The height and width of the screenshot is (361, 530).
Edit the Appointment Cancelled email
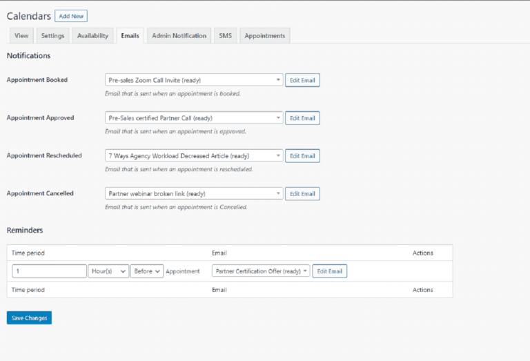tap(302, 194)
